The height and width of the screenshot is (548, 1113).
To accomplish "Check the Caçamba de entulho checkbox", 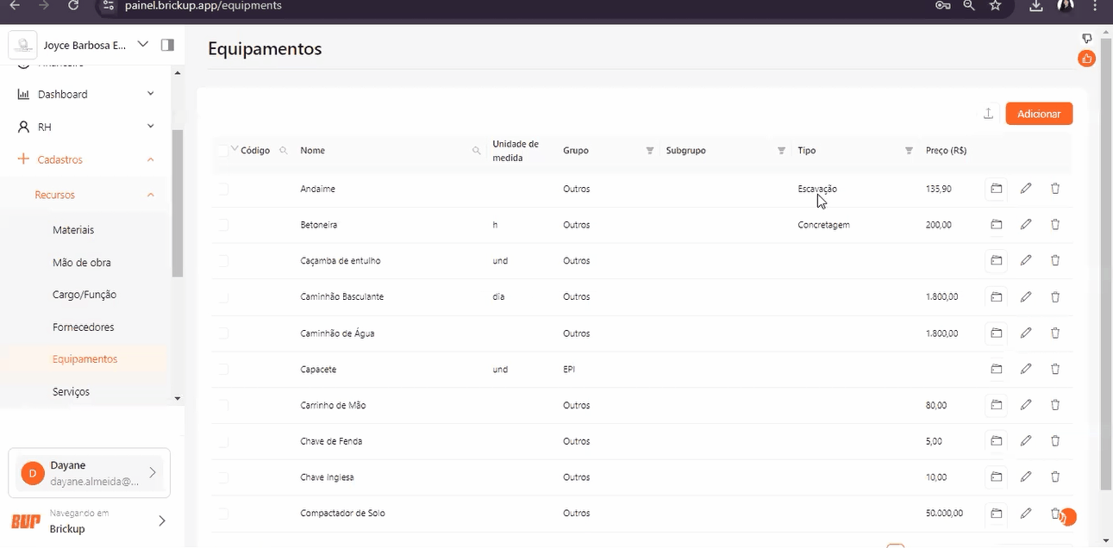I will tap(223, 260).
